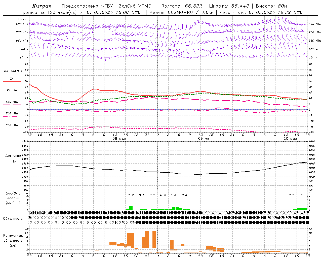Image resolution: width=322 pixels, height=258 pixels.
Task: Click the "Широта: 55.442" header field
Action: (x=229, y=6)
